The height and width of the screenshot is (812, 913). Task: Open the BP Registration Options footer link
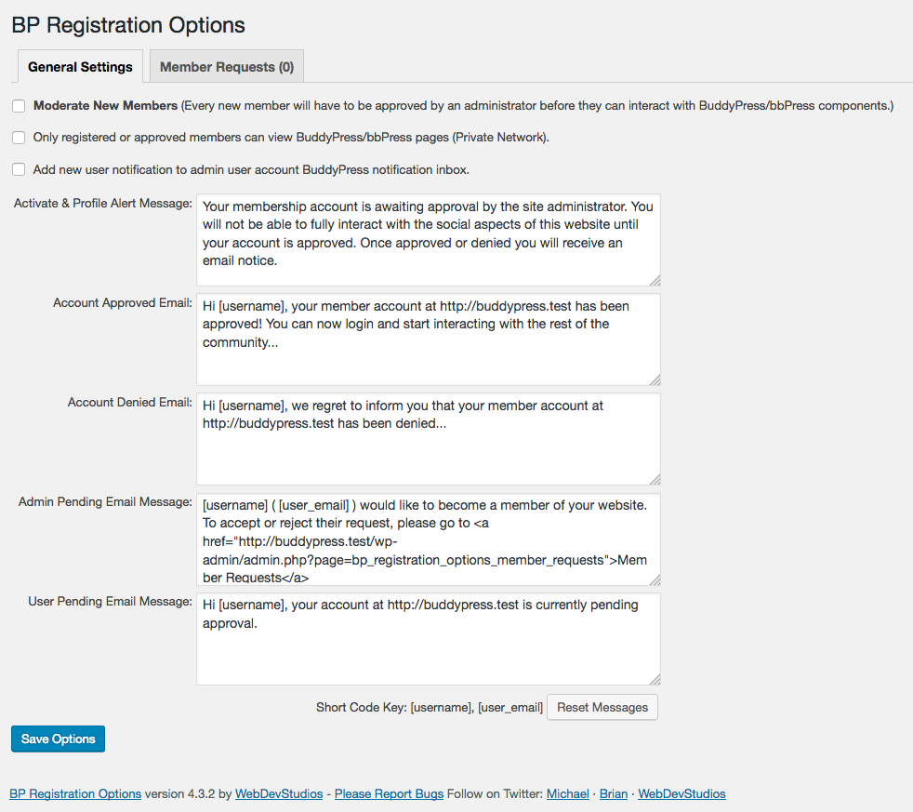pos(75,794)
